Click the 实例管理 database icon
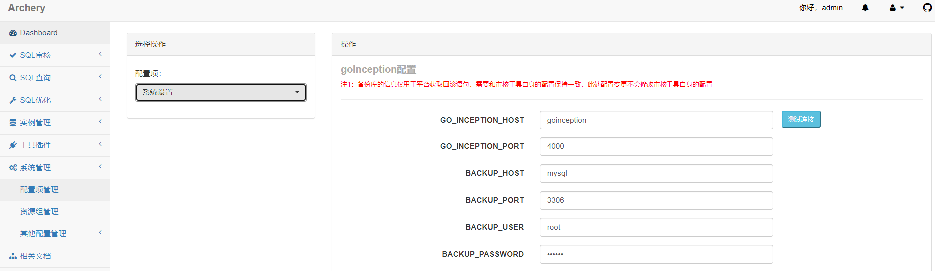This screenshot has height=271, width=935. coord(13,123)
